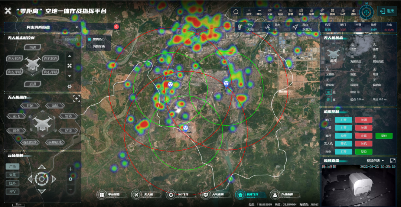
Task: Expand live video to fullscreen
Action: pos(393,161)
